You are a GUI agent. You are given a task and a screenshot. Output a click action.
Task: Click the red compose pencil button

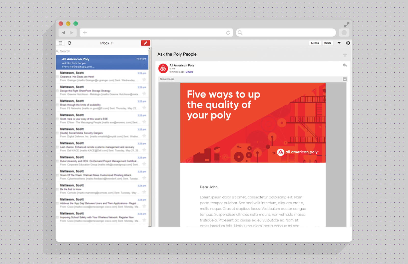(145, 43)
